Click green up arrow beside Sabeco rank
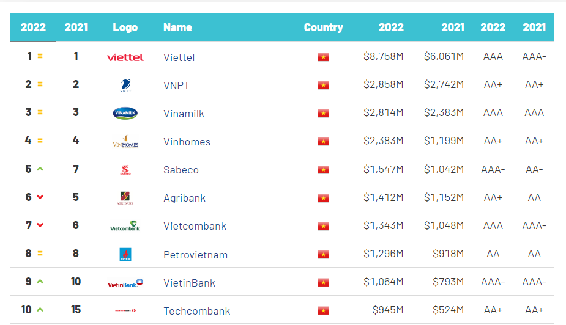This screenshot has height=325, width=566. point(40,169)
